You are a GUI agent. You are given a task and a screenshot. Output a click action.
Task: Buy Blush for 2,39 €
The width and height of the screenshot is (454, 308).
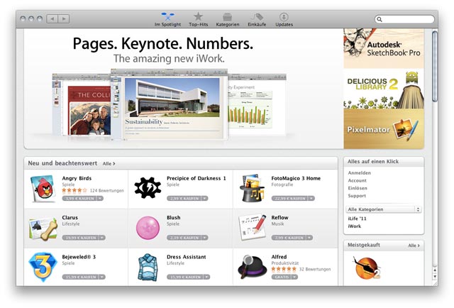tap(184, 238)
